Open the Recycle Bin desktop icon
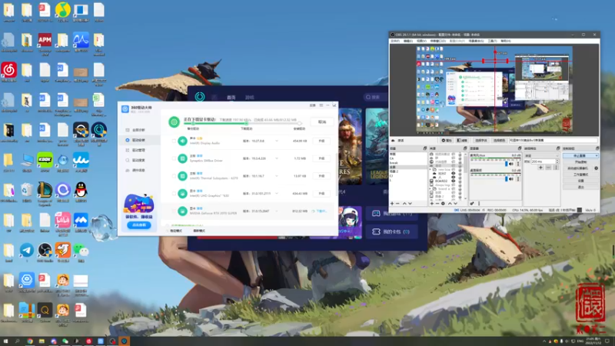Image resolution: width=615 pixels, height=346 pixels. pyautogui.click(x=27, y=190)
